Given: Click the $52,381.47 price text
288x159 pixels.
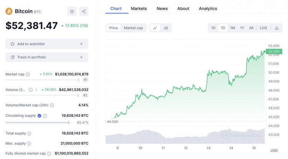Looking at the screenshot, I should pyautogui.click(x=31, y=25).
